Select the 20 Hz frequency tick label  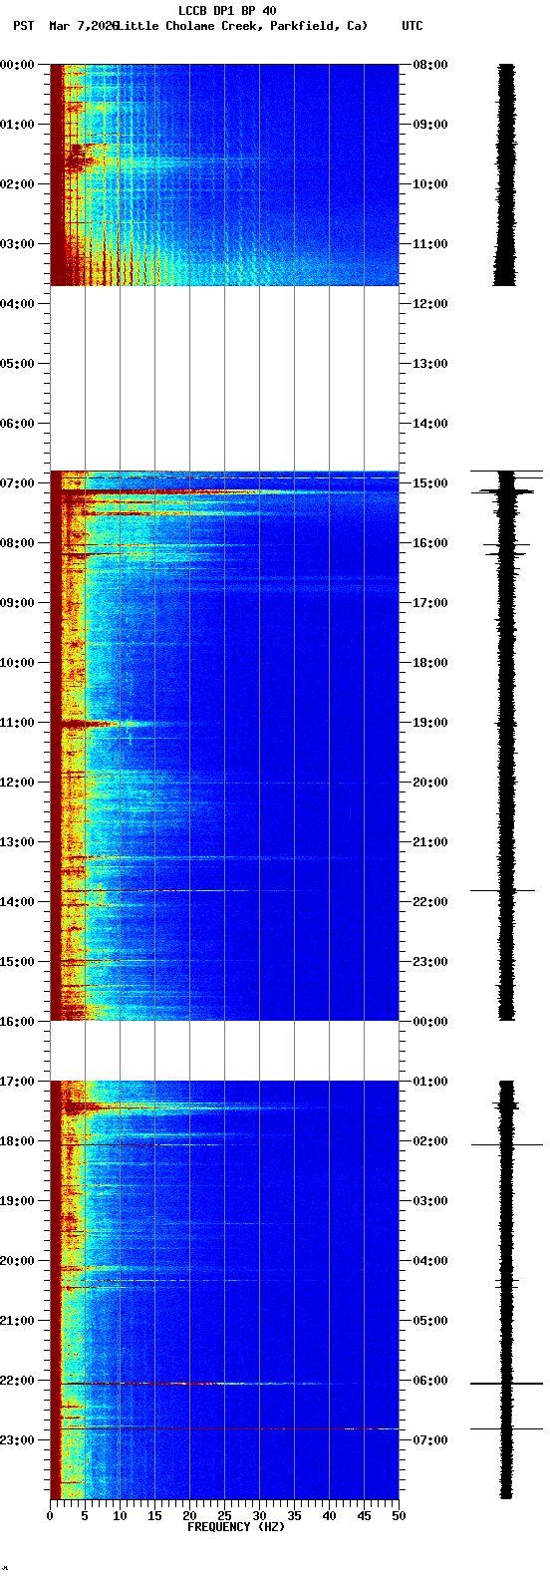point(189,1516)
